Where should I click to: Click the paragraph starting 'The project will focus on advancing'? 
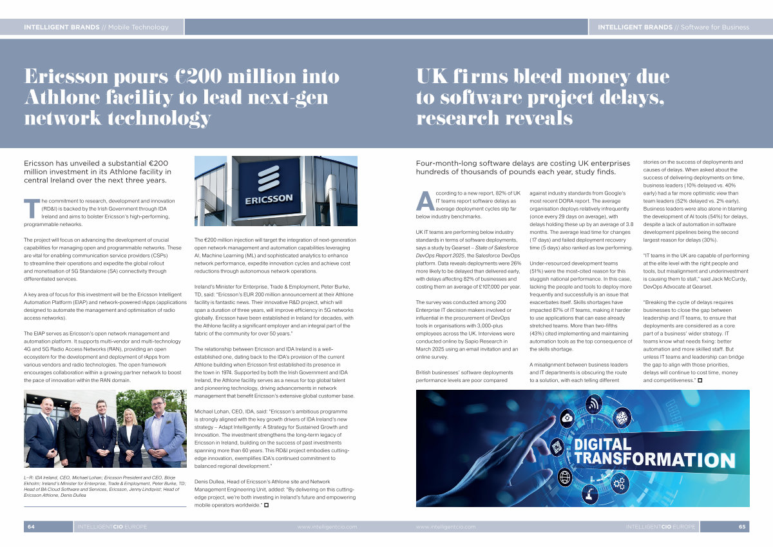point(102,260)
